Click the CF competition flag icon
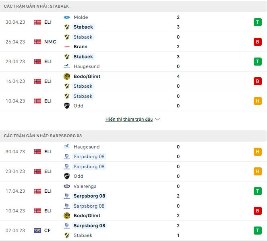Screen dimensions: 267x241 click(x=37, y=231)
